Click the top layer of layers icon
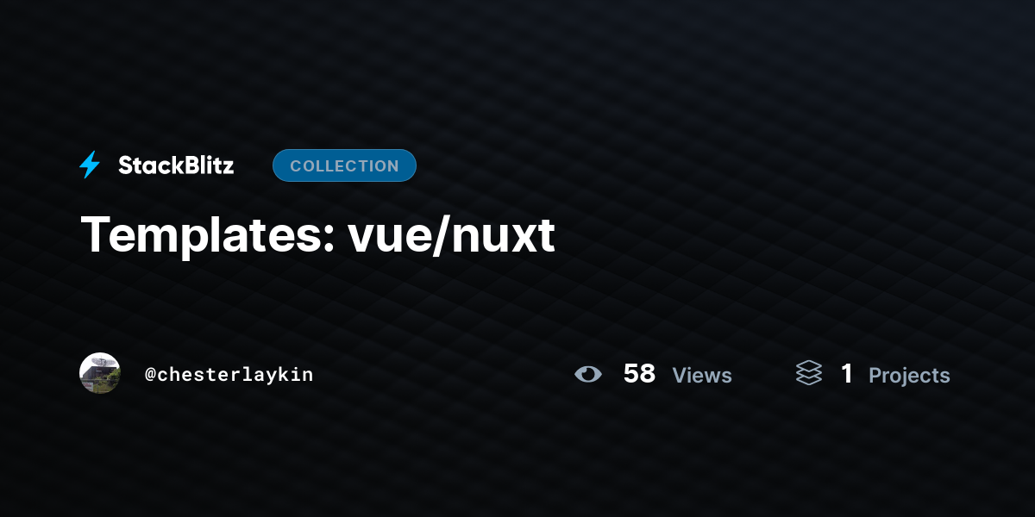Screen dimensions: 1035x517 [809, 366]
